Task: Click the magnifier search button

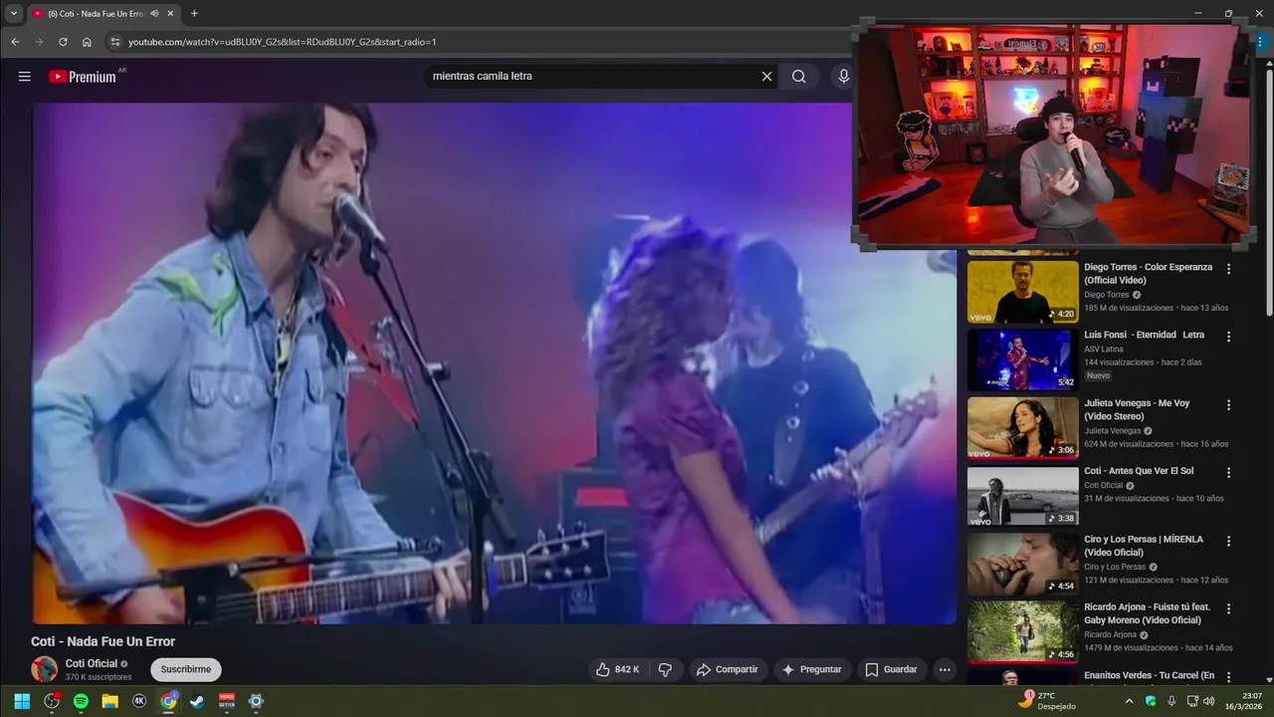Action: (x=798, y=77)
